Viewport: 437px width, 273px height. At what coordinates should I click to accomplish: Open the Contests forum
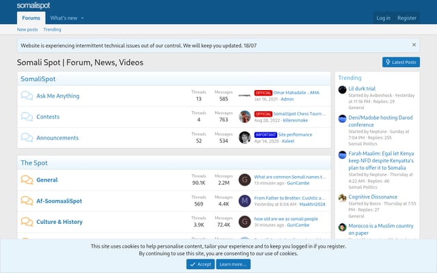(x=48, y=117)
